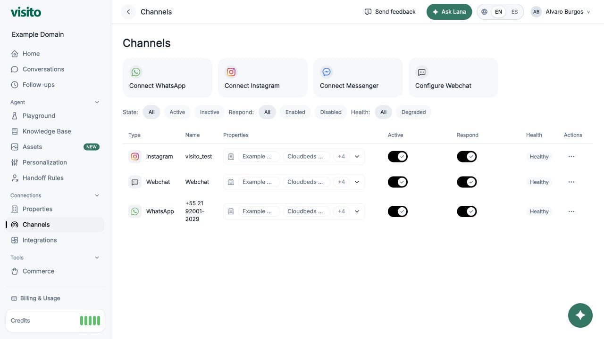Click the Connect Messenger card
This screenshot has width=604, height=339.
[x=358, y=78]
